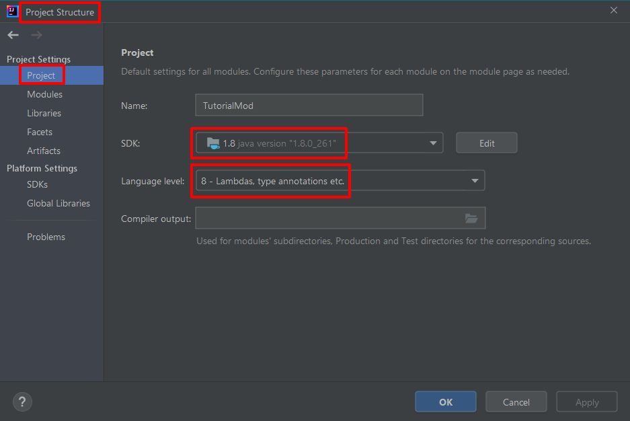The height and width of the screenshot is (421, 630).
Task: Click the Edit SDK button
Action: click(x=486, y=143)
